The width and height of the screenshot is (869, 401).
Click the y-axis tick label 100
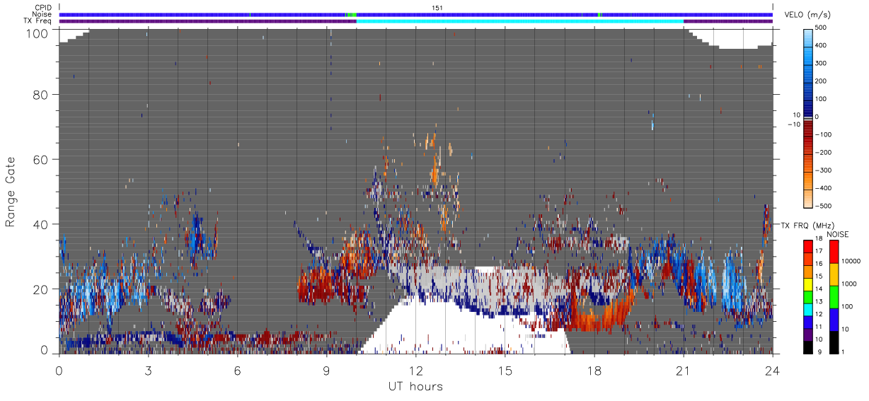click(39, 33)
